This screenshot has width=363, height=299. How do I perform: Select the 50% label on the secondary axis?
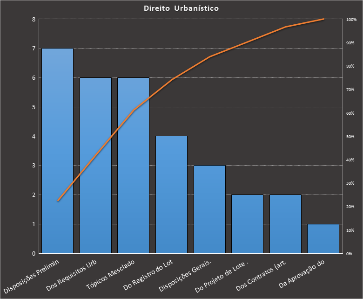pos(350,137)
